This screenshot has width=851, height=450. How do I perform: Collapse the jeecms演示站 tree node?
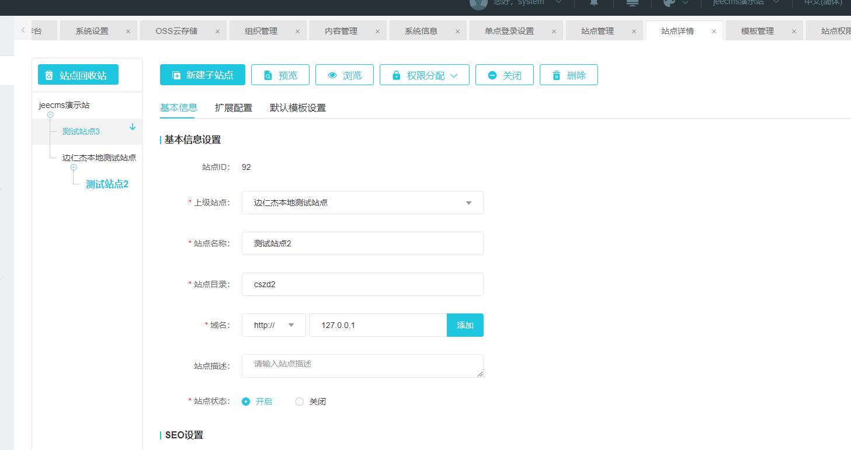50,115
